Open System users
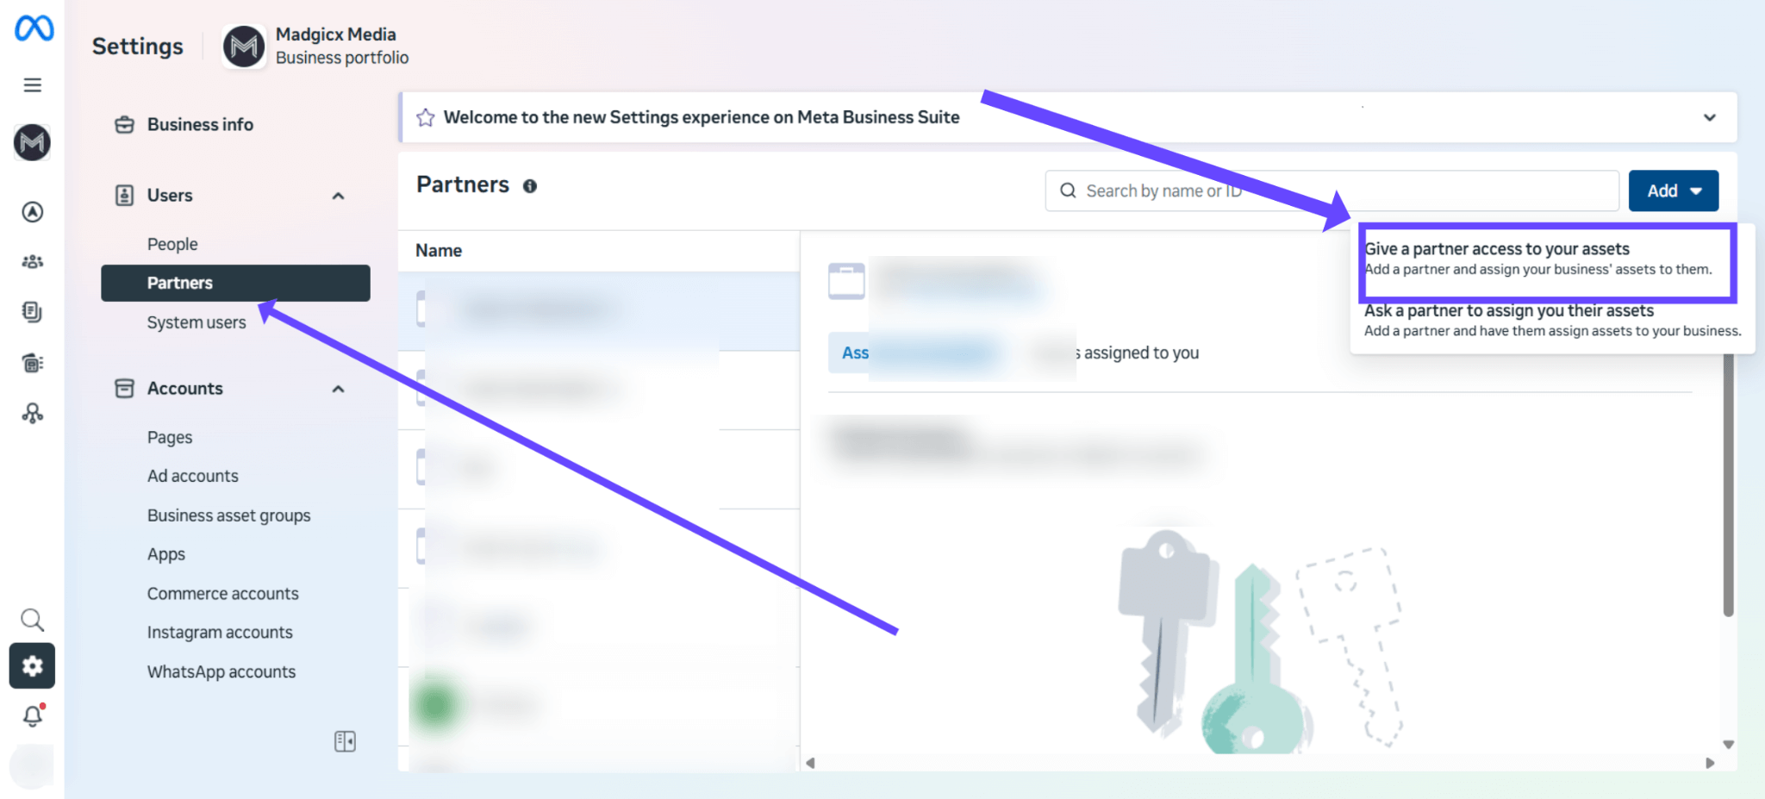This screenshot has height=799, width=1765. point(196,322)
